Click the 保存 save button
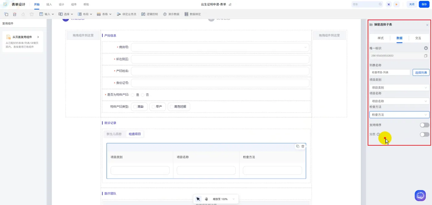This screenshot has width=432, height=205. tap(424, 4)
